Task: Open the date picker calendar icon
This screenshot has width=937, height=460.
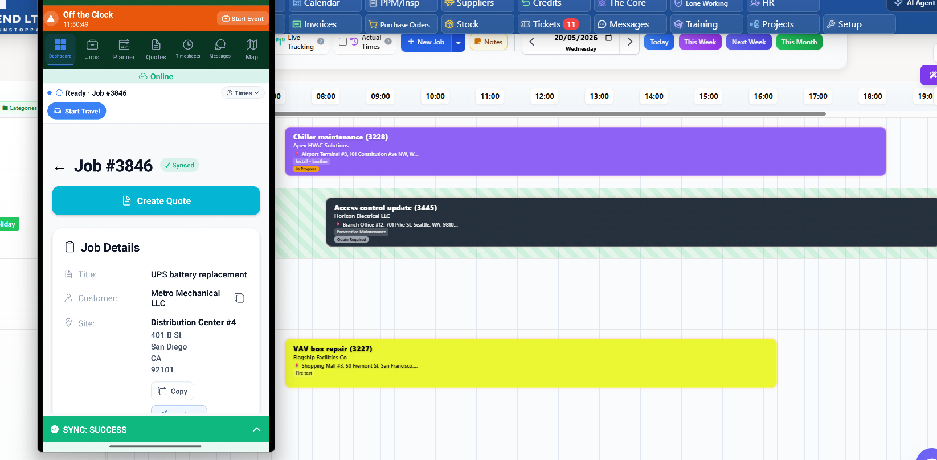Action: coord(608,38)
